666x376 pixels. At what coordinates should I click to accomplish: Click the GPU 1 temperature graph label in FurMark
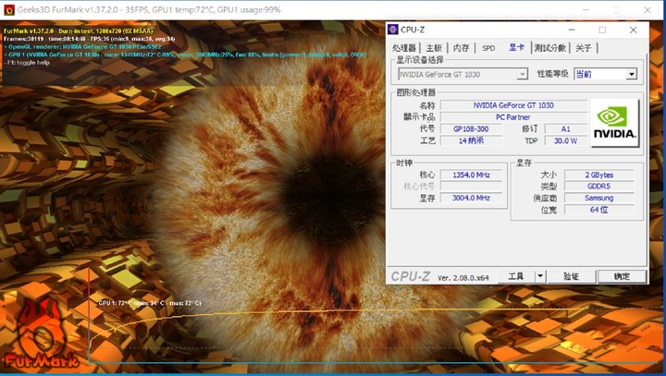(x=150, y=303)
